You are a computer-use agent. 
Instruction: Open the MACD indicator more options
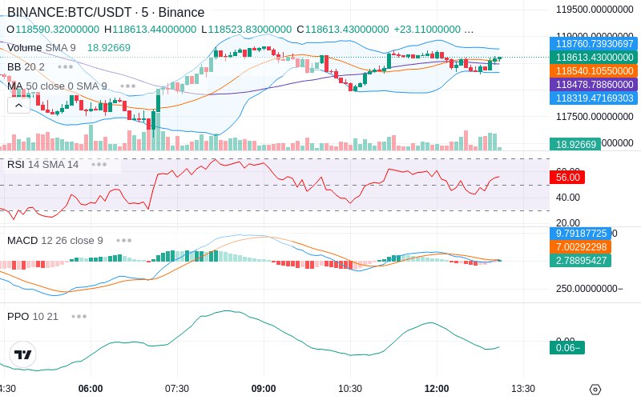123,240
